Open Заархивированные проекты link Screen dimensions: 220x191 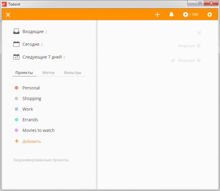[41, 160]
